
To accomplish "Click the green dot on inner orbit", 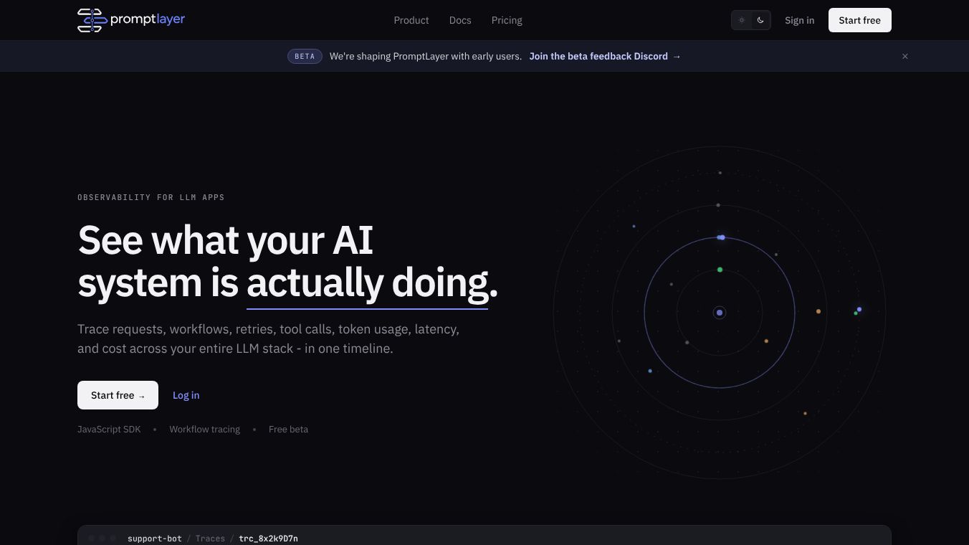I will 720,270.
